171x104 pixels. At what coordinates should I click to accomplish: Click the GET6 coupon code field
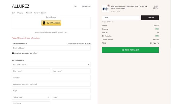pyautogui.click(x=121, y=18)
